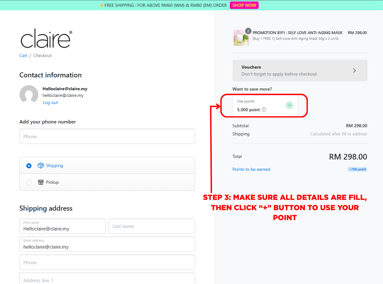Click the green plus button to use points
This screenshot has height=284, width=383.
[289, 105]
